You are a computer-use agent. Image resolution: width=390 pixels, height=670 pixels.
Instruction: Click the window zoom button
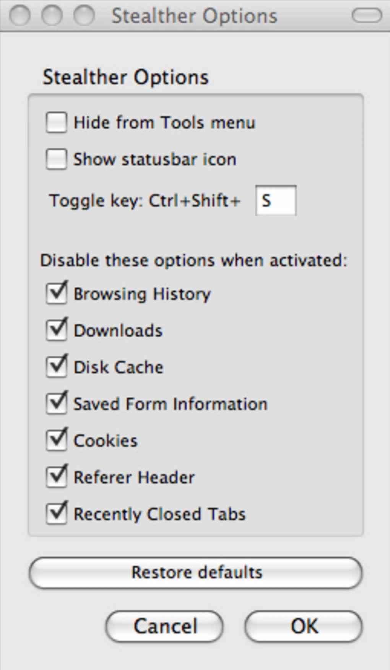click(x=84, y=16)
